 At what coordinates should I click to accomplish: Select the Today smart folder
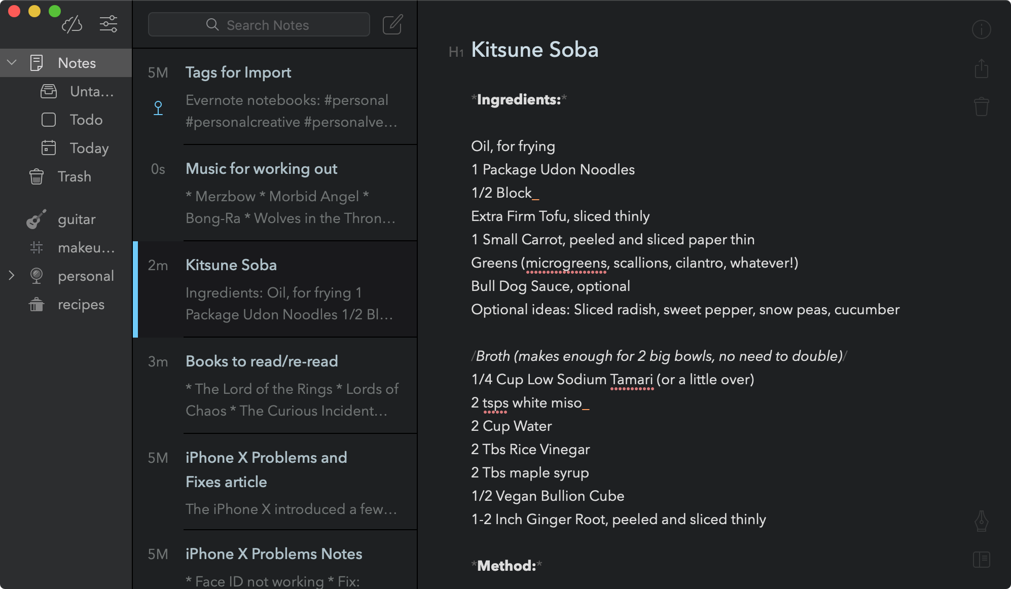[x=90, y=147]
